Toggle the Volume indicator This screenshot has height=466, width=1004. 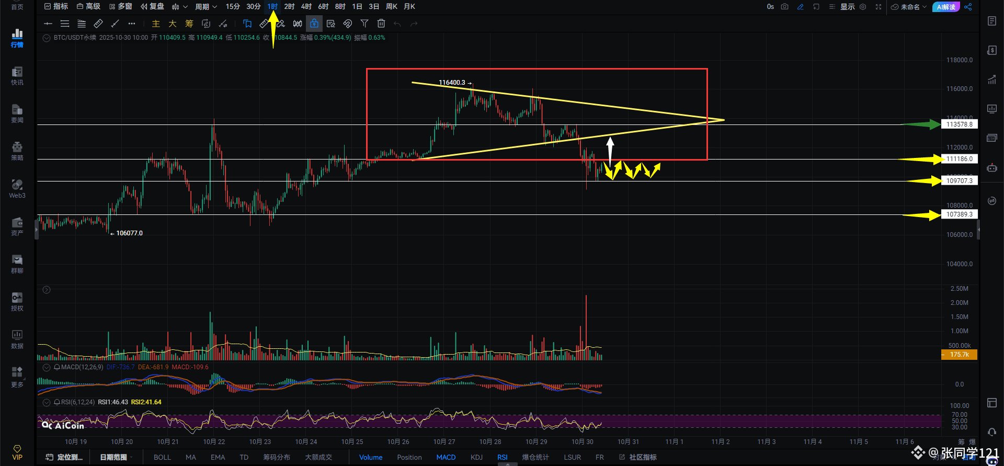point(371,457)
